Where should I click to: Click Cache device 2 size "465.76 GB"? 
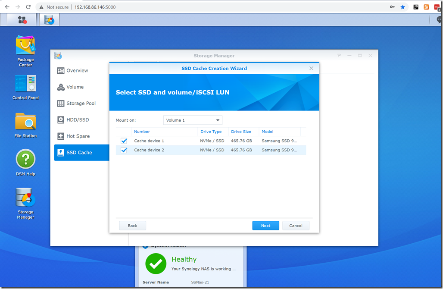[241, 150]
